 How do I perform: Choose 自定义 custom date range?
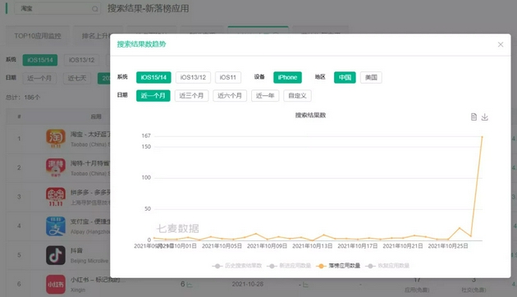click(297, 96)
